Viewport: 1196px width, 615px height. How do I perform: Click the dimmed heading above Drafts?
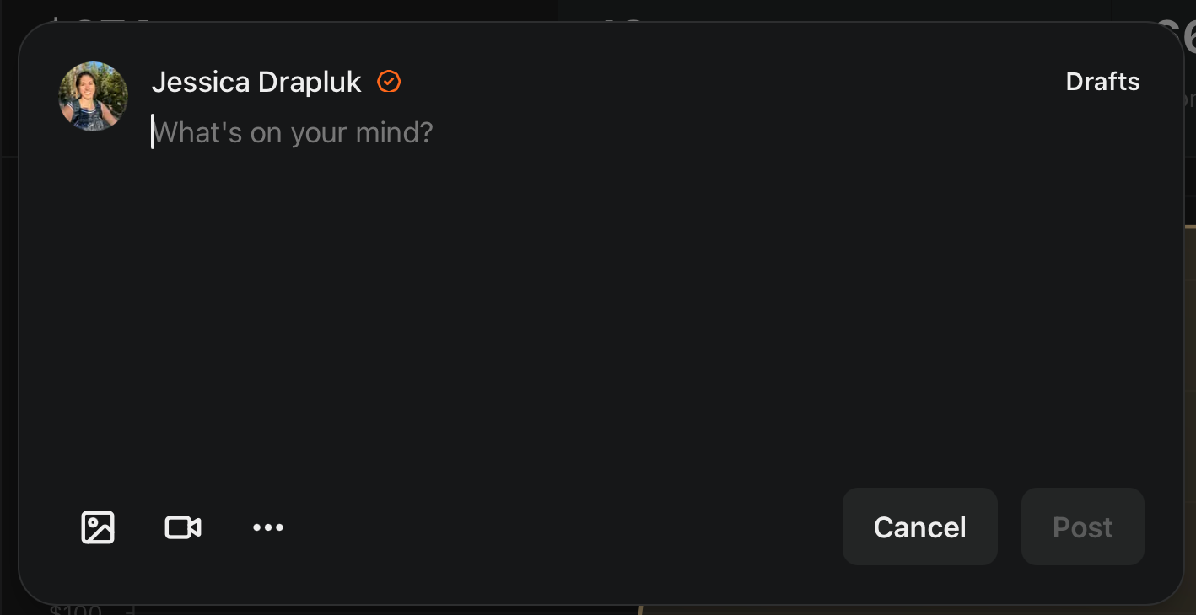(x=1176, y=32)
